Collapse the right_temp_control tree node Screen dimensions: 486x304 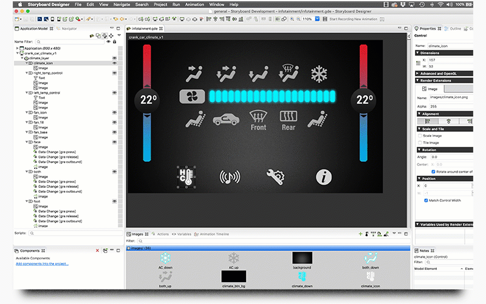[x=27, y=73]
